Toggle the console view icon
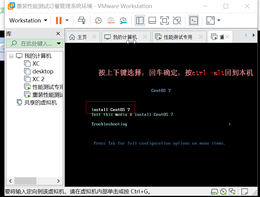260x197 pixels. coord(194,20)
